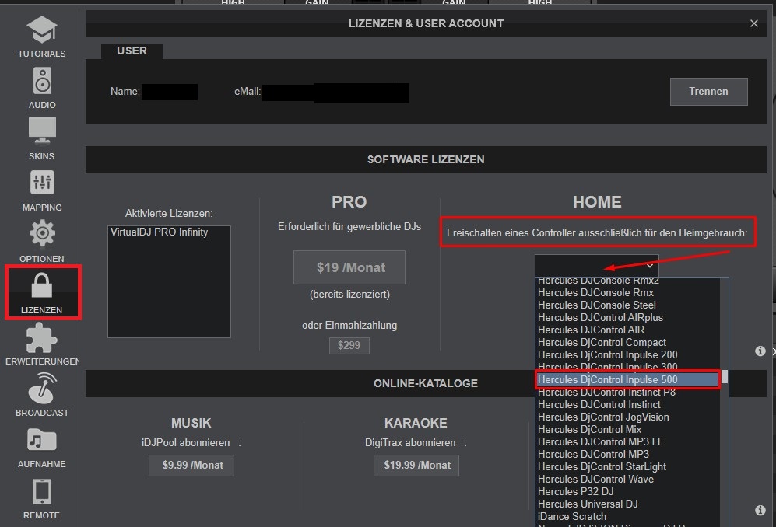This screenshot has width=776, height=527.
Task: Select the Skins monitor icon
Action: click(x=41, y=131)
